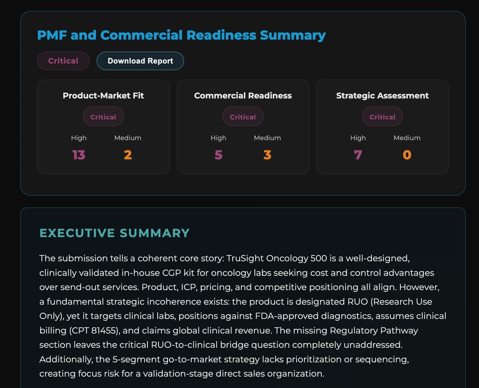The width and height of the screenshot is (479, 388).
Task: Click the Executive Summary heading text
Action: pos(114,233)
